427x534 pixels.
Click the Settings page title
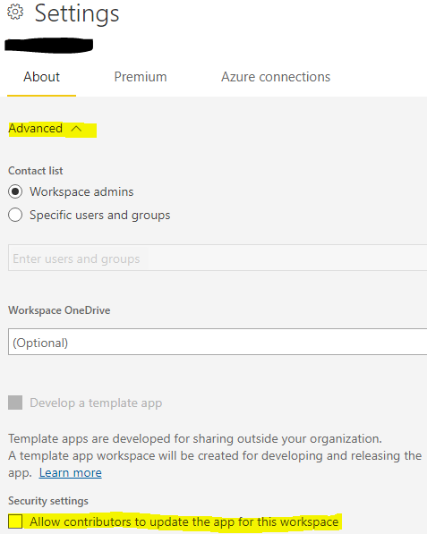click(77, 13)
